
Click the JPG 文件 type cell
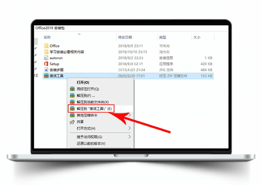[x=166, y=70]
